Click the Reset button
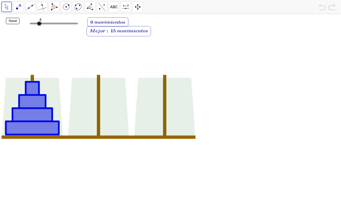The height and width of the screenshot is (220, 341). coord(13,21)
